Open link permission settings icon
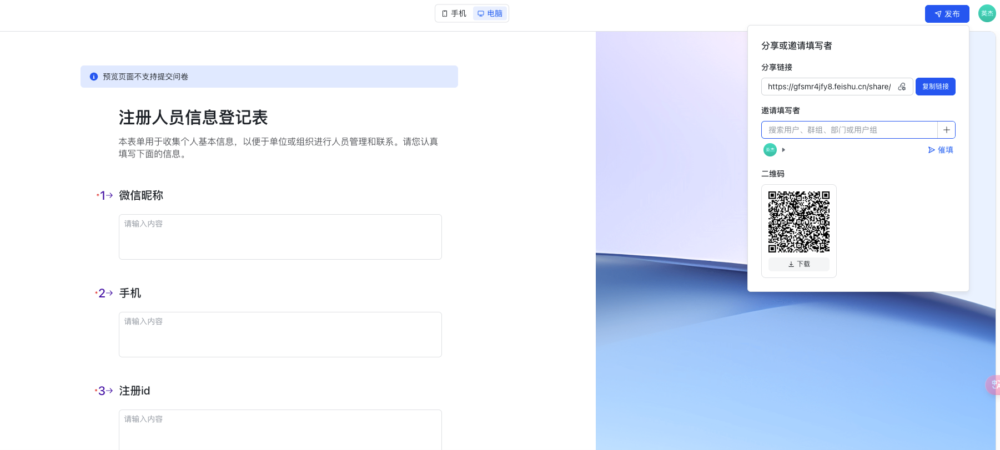The width and height of the screenshot is (1000, 450). click(902, 87)
